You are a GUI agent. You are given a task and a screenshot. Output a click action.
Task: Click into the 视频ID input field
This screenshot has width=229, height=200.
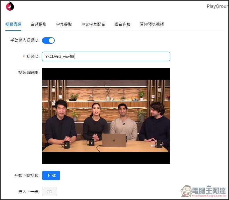[x=106, y=56]
